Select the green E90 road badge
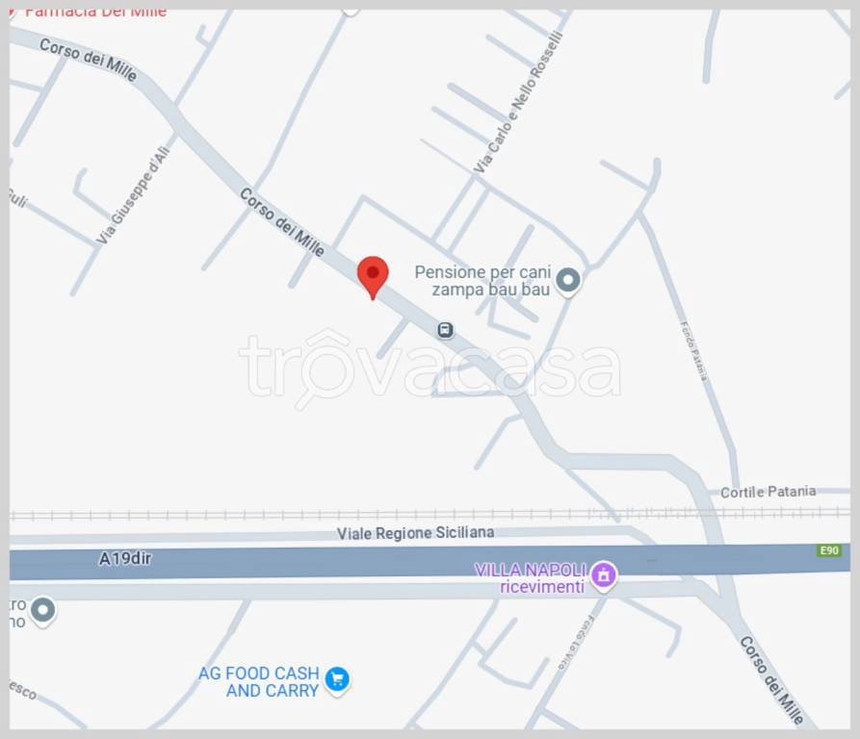The image size is (860, 739). click(x=829, y=550)
